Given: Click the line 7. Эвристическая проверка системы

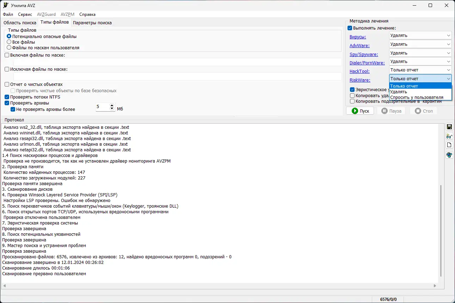Looking at the screenshot, I should [40, 223].
